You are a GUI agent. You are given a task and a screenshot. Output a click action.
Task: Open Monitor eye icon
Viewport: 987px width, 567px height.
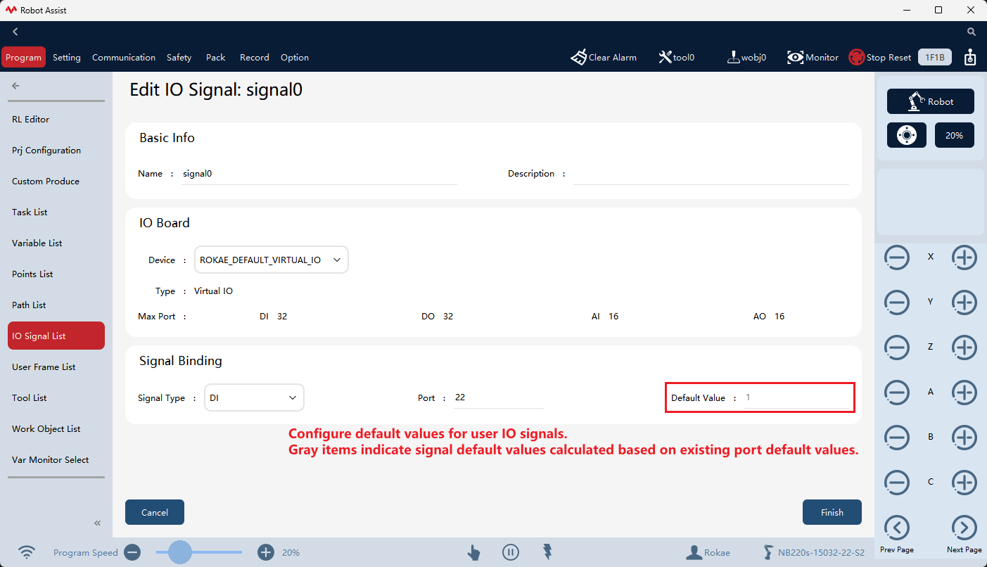[796, 58]
